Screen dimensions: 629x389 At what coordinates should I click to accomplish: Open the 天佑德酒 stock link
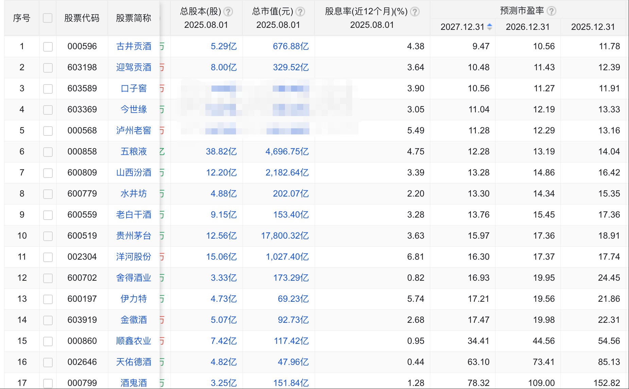(x=134, y=362)
